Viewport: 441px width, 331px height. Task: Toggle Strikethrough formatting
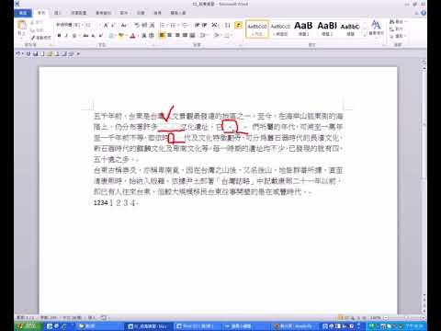point(85,36)
